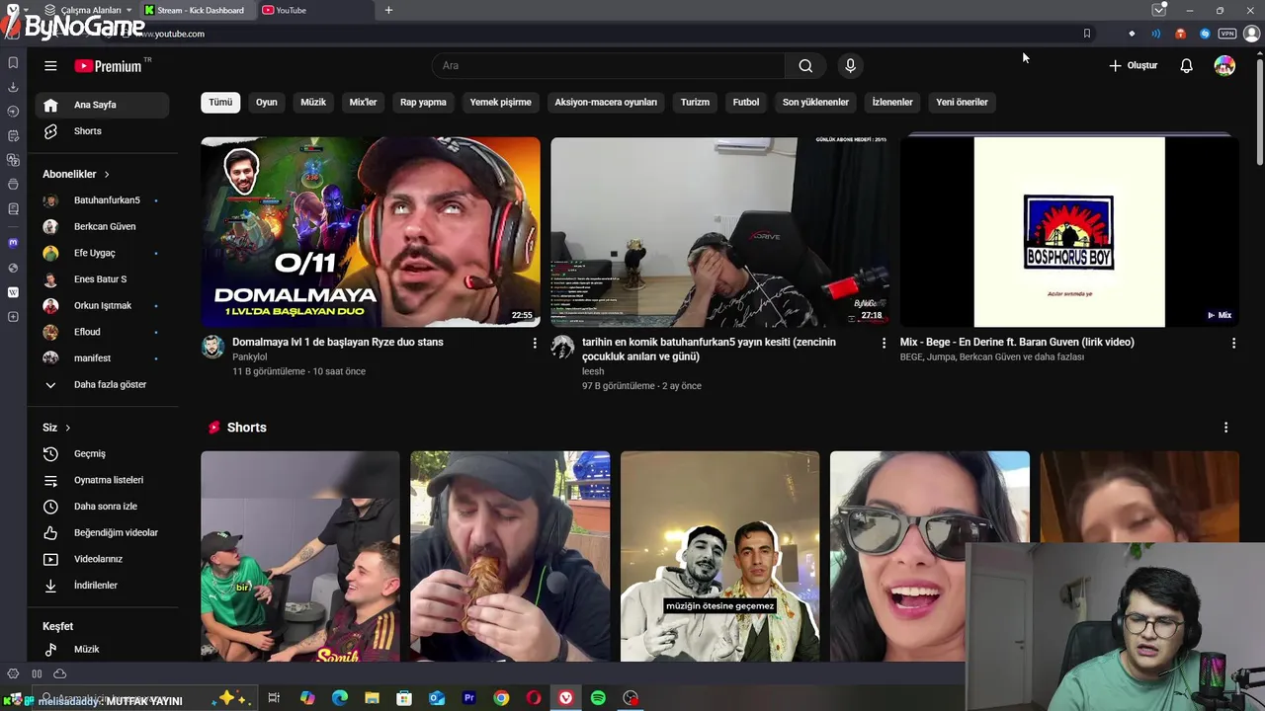
Task: Open Task View on the taskbar
Action: point(274,698)
